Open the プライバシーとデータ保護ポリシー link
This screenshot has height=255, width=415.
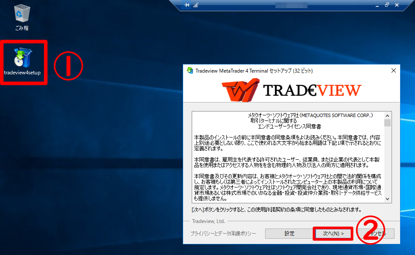223,234
